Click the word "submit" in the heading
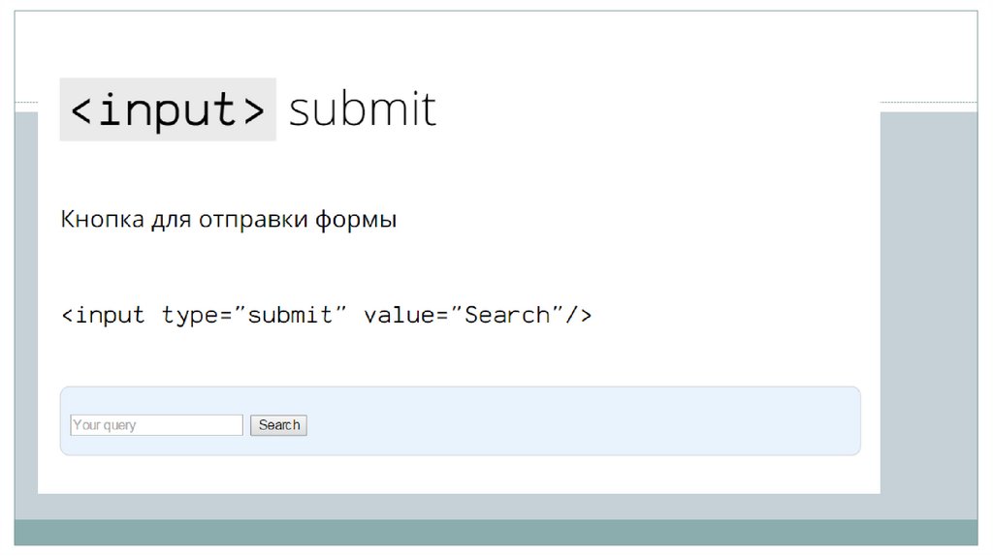Image resolution: width=993 pixels, height=556 pixels. [x=363, y=110]
